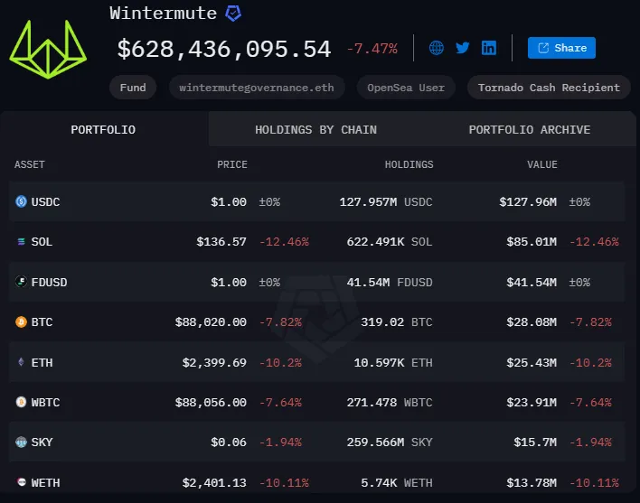Image resolution: width=640 pixels, height=503 pixels.
Task: Click the OpenSea User tag
Action: (x=406, y=88)
